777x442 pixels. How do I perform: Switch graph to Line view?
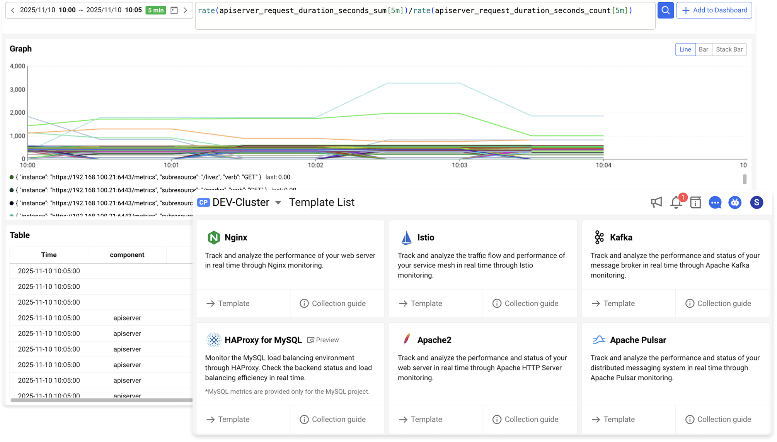coord(685,49)
